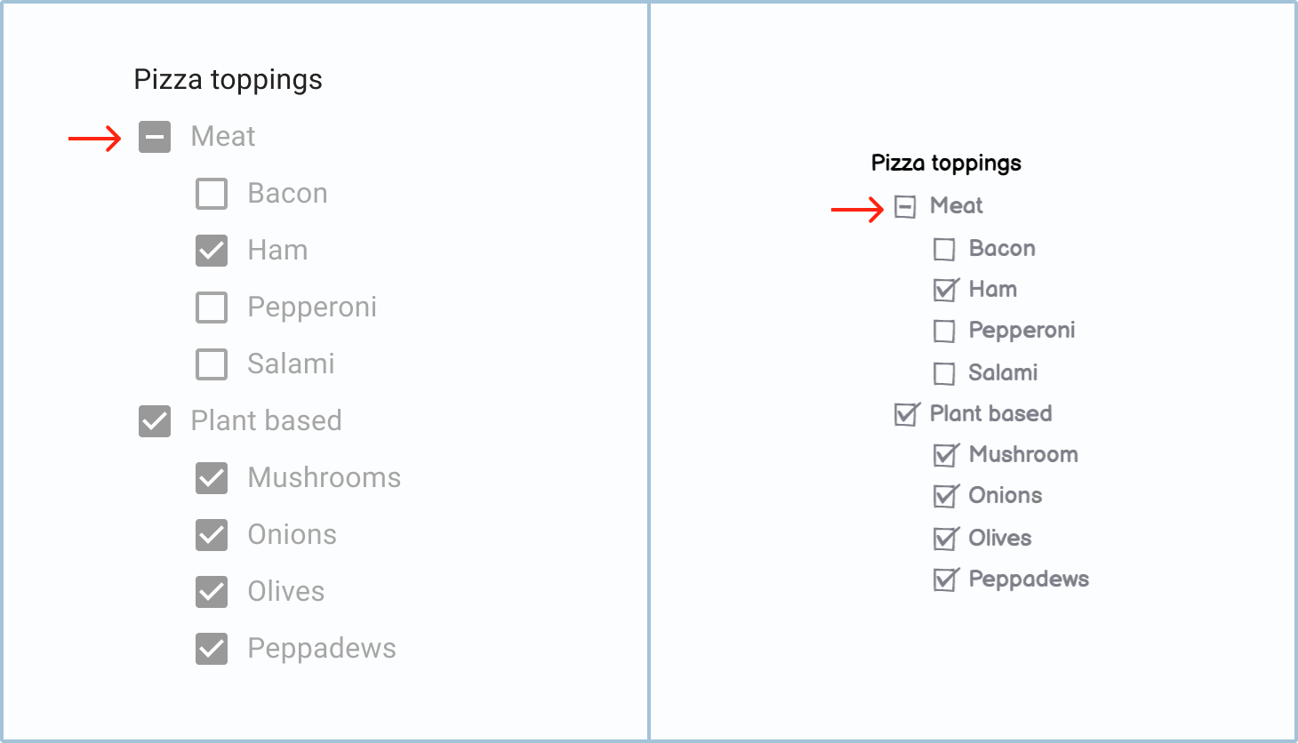This screenshot has height=743, width=1298.
Task: Uncheck the wireframe-style Peppadews checkbox
Action: [x=944, y=580]
